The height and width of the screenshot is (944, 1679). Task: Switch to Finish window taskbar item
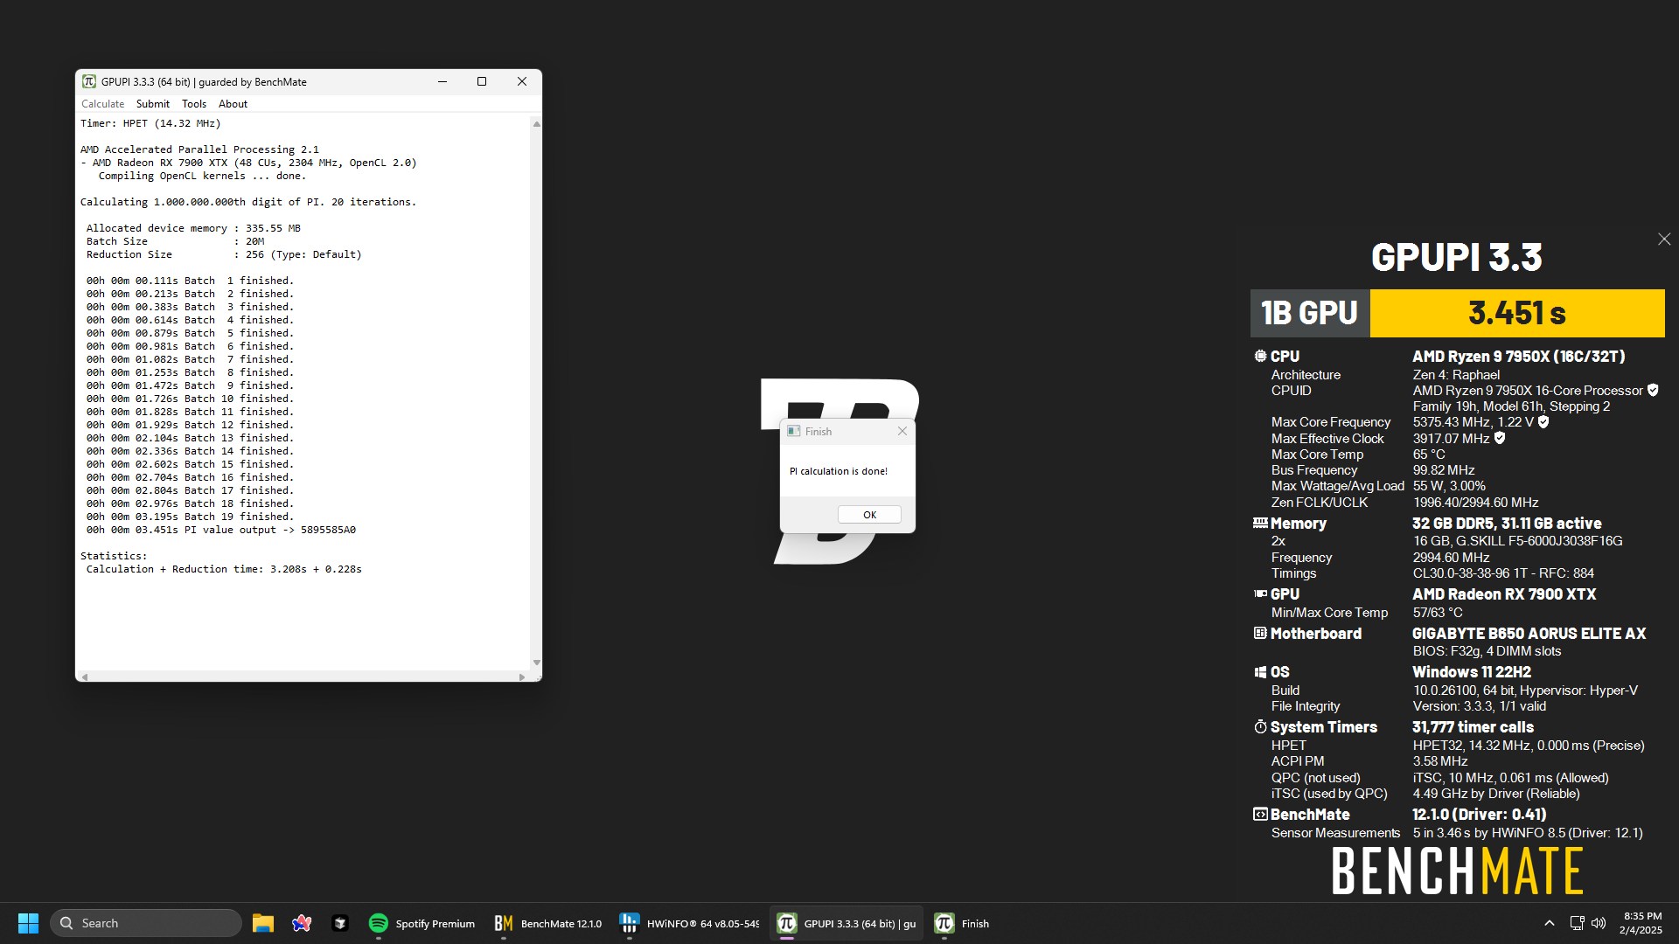pos(963,923)
